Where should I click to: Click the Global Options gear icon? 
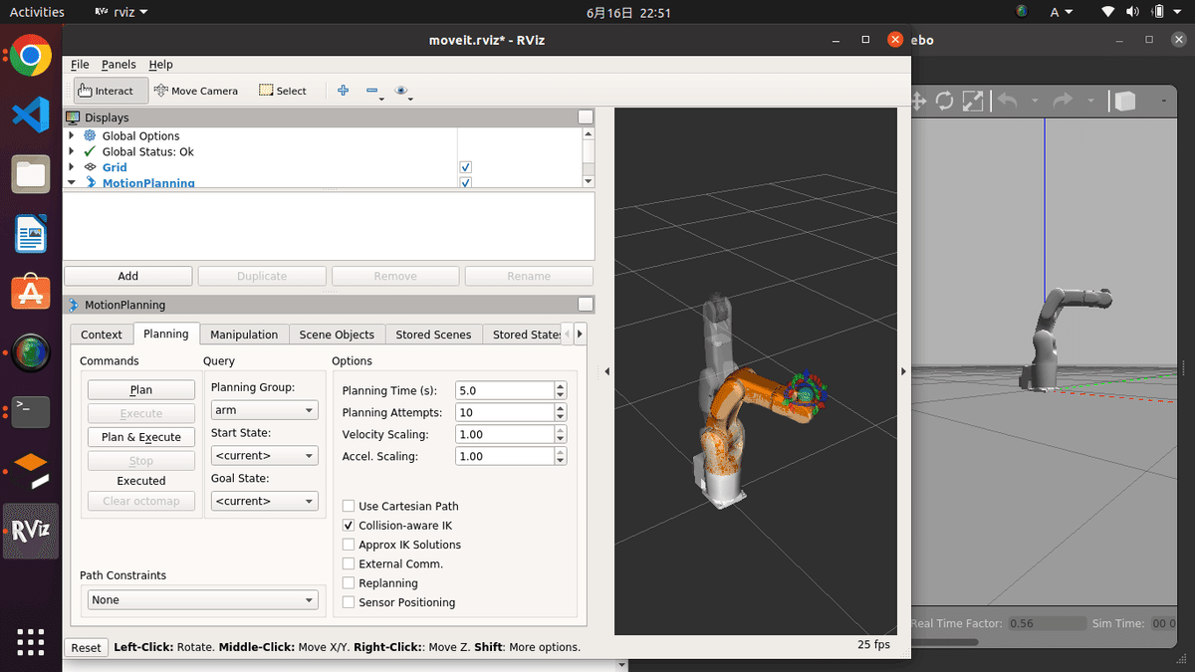coord(90,135)
